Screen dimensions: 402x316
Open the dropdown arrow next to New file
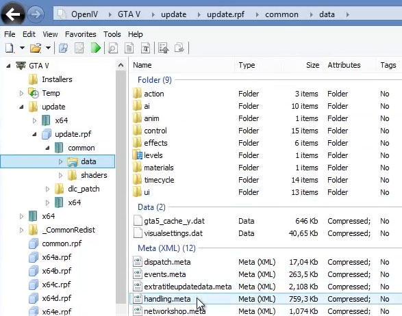[x=23, y=48]
